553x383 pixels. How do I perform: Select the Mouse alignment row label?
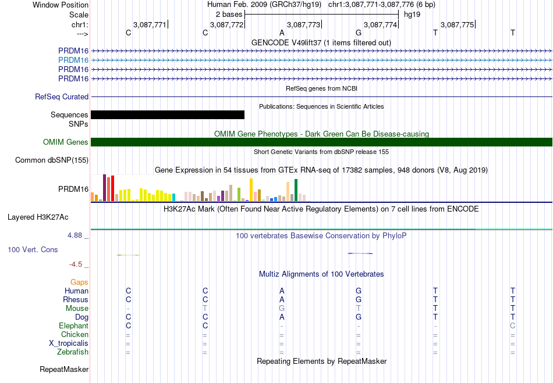tap(77, 309)
